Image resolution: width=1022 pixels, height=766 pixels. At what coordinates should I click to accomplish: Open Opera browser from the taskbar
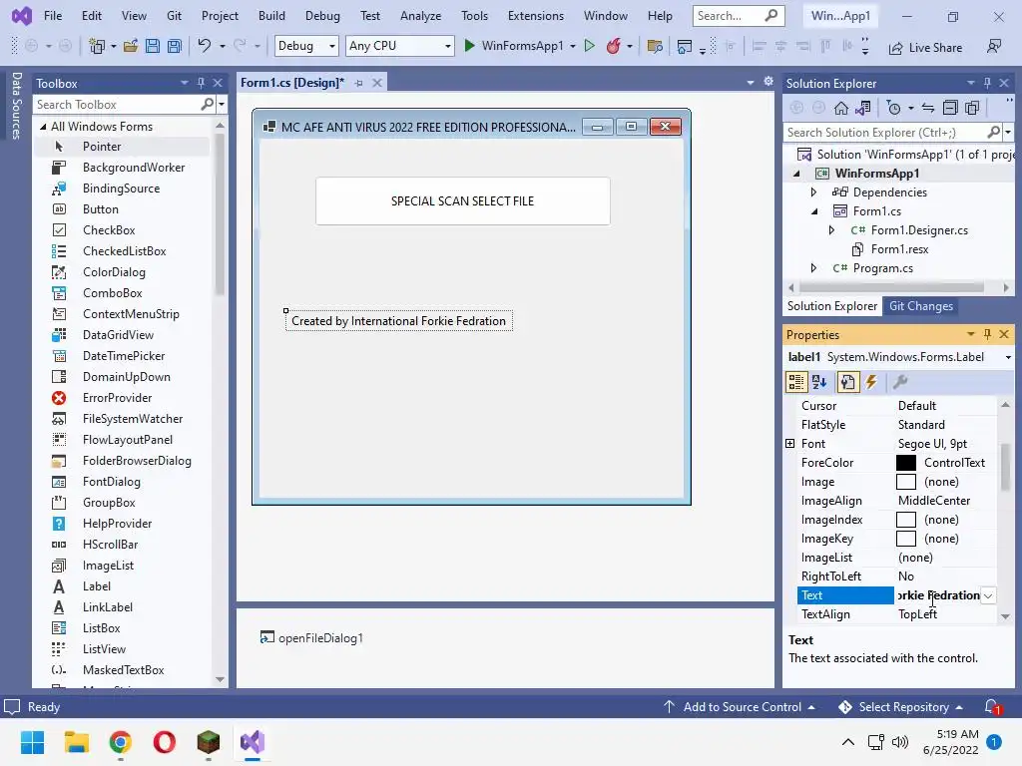(x=165, y=742)
